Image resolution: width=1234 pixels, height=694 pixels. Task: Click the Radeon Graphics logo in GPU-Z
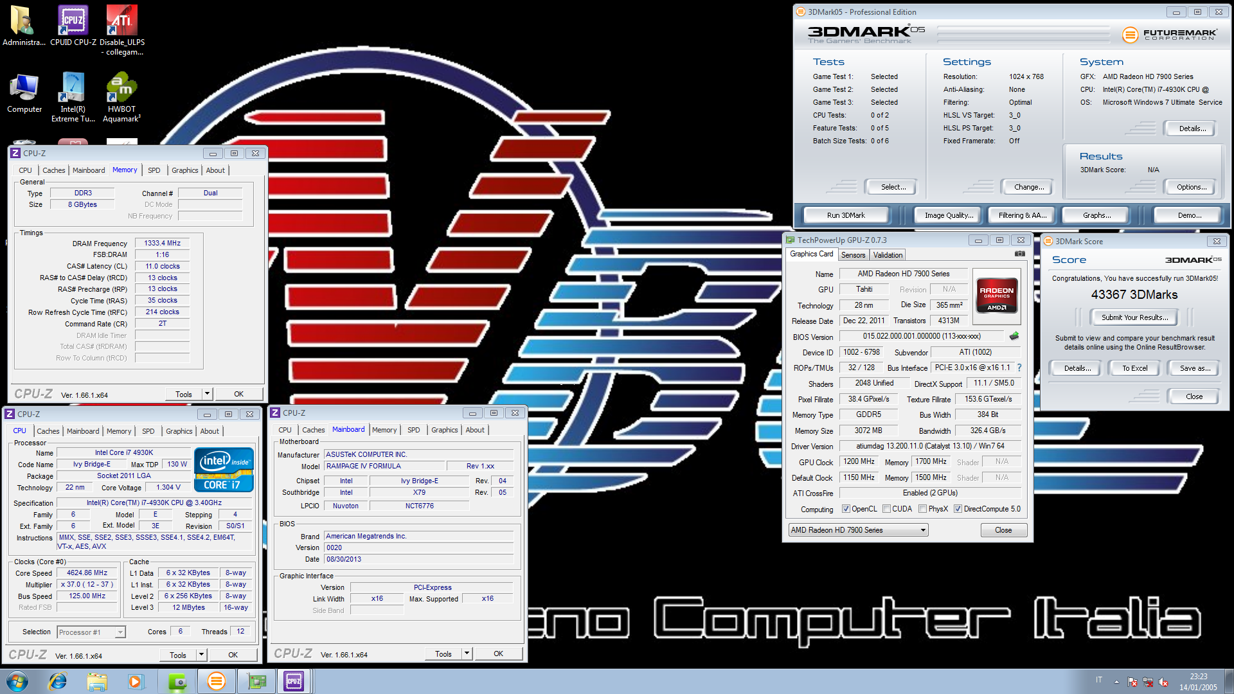[x=996, y=296]
